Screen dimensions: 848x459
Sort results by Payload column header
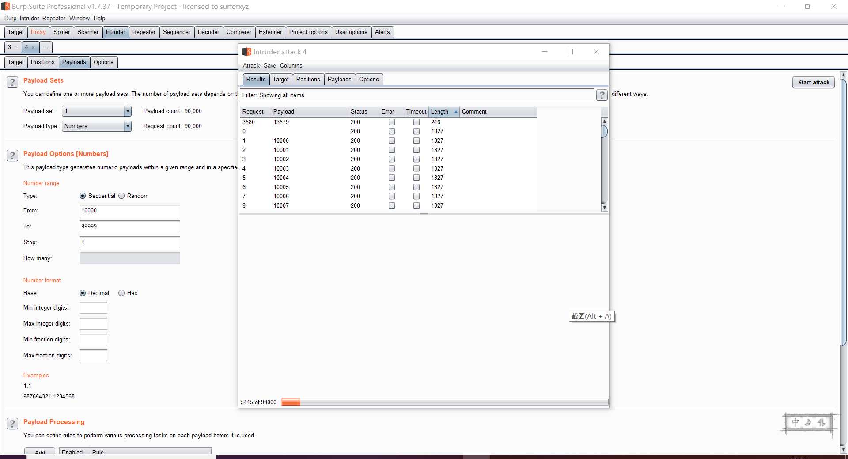[309, 112]
